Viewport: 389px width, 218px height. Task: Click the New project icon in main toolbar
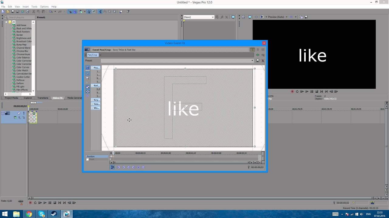pyautogui.click(x=3, y=12)
